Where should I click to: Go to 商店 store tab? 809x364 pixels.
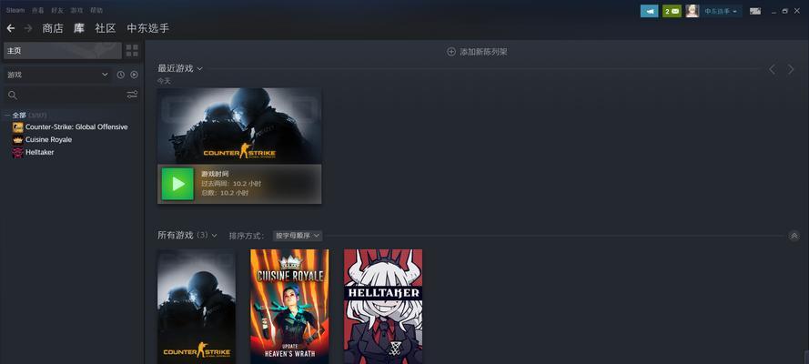click(x=53, y=28)
